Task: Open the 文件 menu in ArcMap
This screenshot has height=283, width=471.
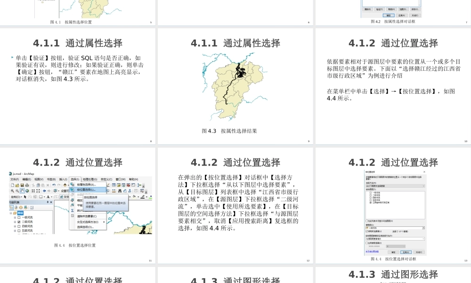Action: [x=14, y=179]
